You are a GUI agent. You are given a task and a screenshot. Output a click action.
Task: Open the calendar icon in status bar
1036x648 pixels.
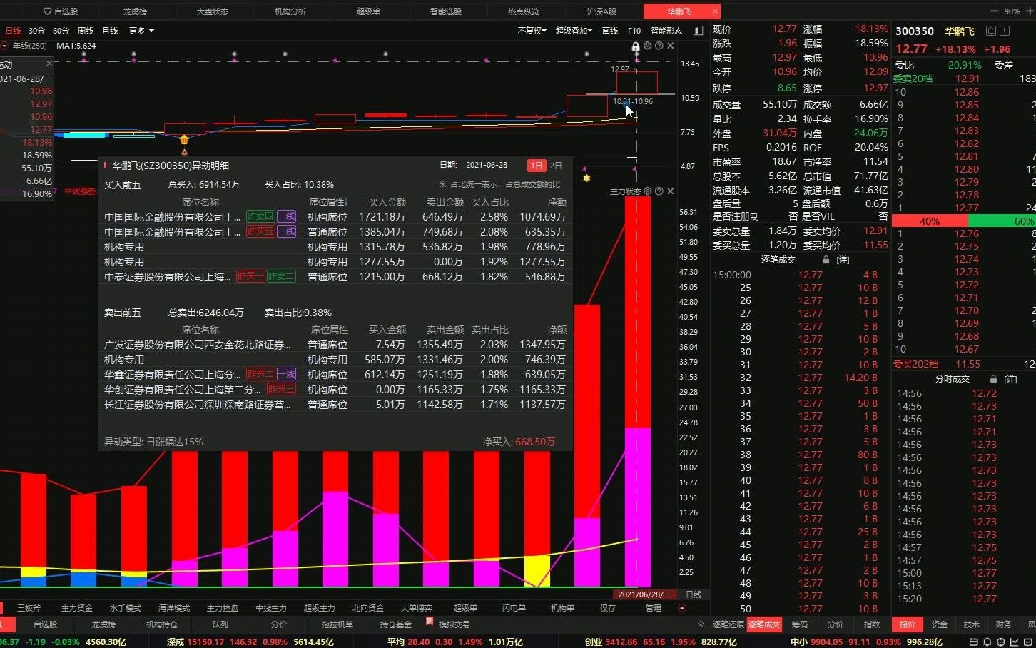click(974, 642)
